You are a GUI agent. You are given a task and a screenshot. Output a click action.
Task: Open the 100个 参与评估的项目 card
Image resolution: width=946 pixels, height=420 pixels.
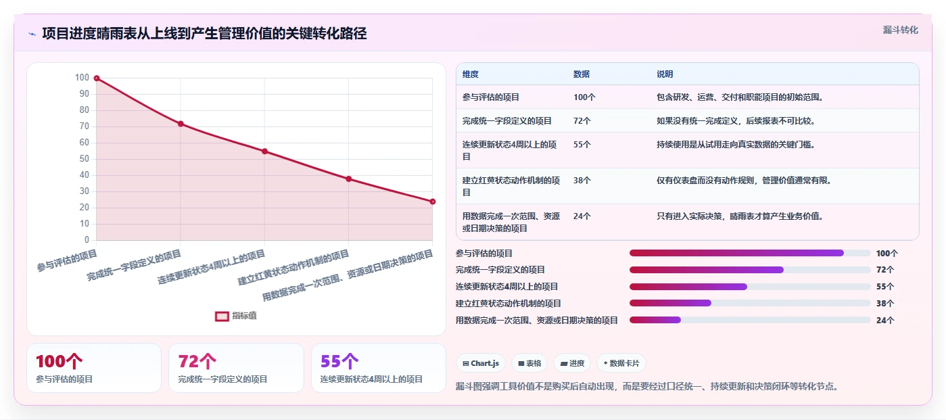click(94, 368)
